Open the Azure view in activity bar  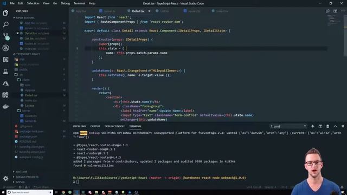click(5, 83)
